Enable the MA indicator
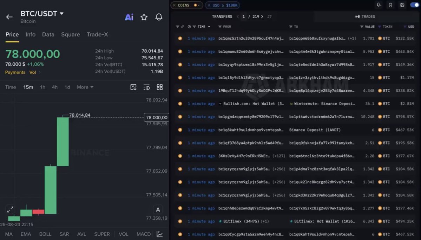This screenshot has width=421, height=240. (x=9, y=234)
